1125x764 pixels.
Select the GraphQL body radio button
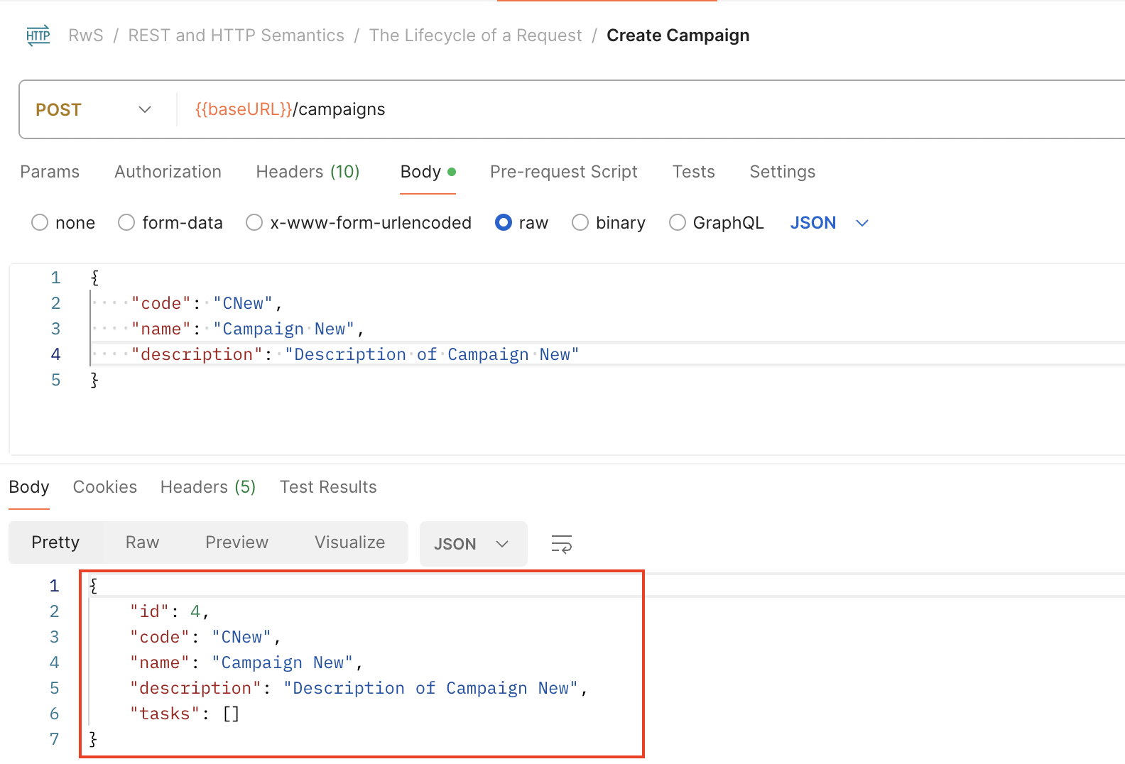click(x=678, y=223)
